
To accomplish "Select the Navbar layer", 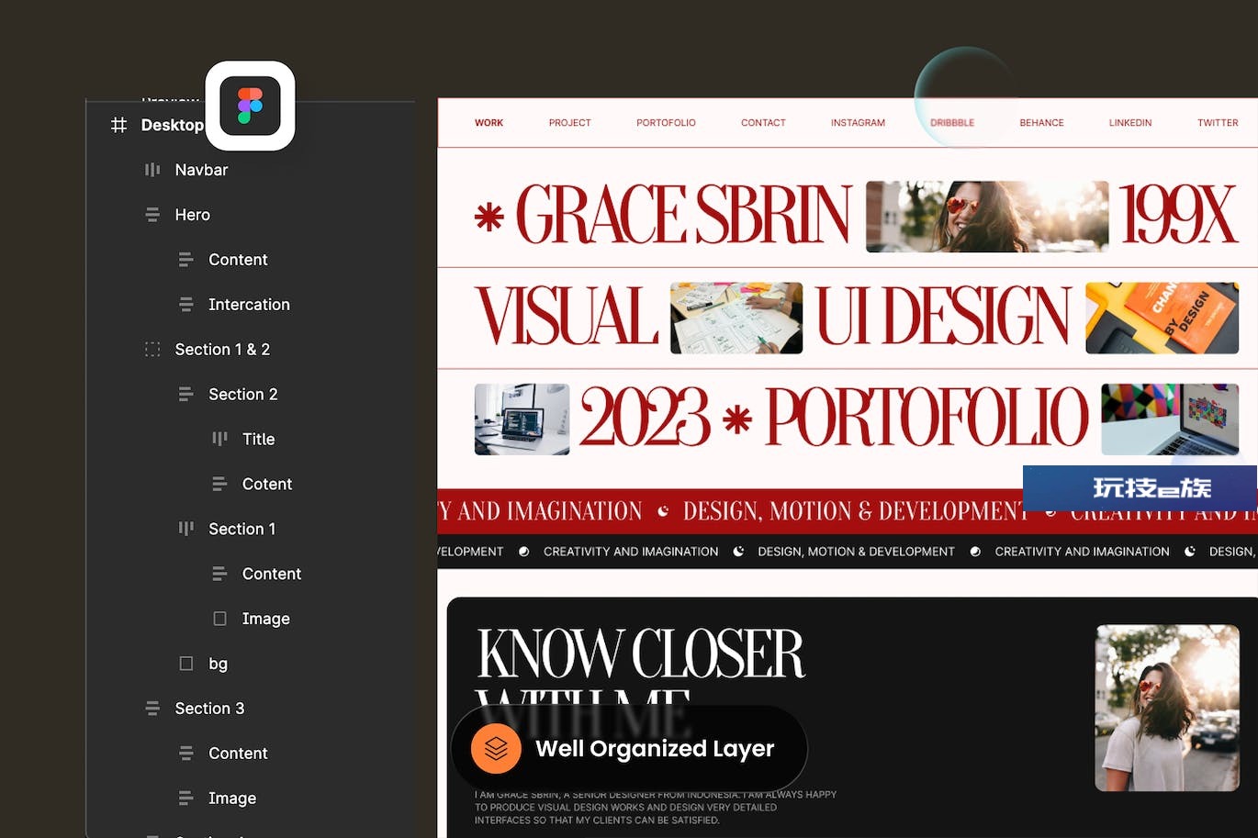I will (201, 170).
